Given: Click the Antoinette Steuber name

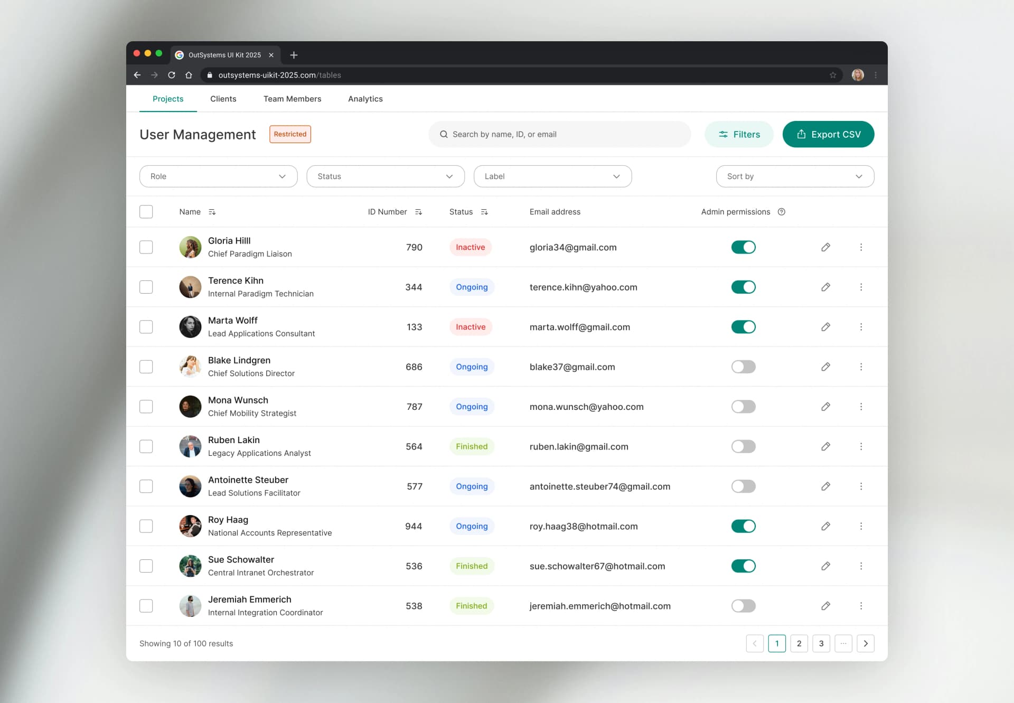Looking at the screenshot, I should pyautogui.click(x=248, y=480).
